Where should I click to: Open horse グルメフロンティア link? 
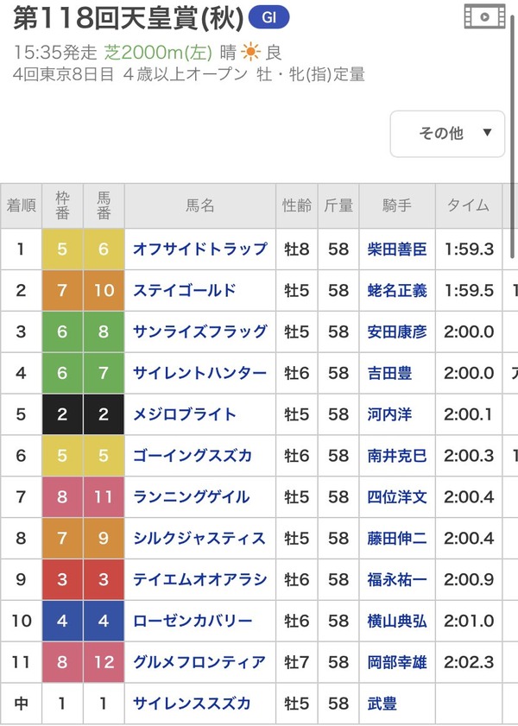click(x=199, y=662)
